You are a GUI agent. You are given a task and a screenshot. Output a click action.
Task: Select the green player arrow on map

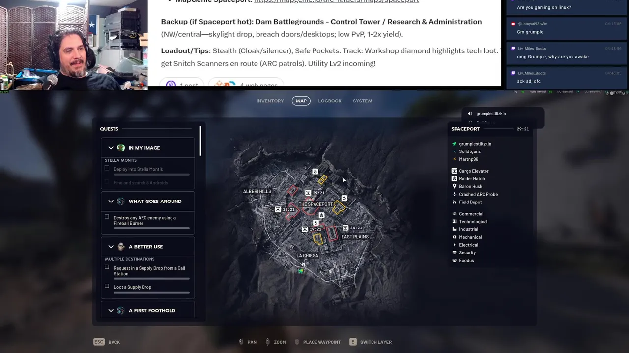tap(301, 270)
